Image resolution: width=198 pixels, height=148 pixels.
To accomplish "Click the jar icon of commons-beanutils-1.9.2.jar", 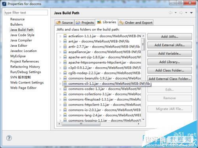I will pos(65,78).
